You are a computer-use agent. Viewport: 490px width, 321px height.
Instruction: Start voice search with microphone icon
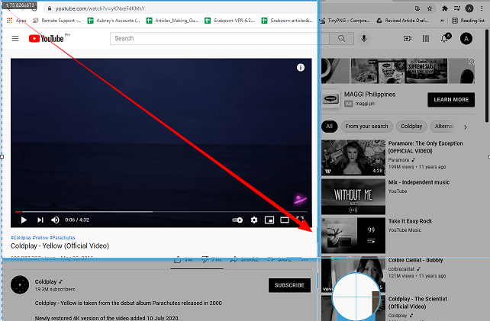[364, 38]
